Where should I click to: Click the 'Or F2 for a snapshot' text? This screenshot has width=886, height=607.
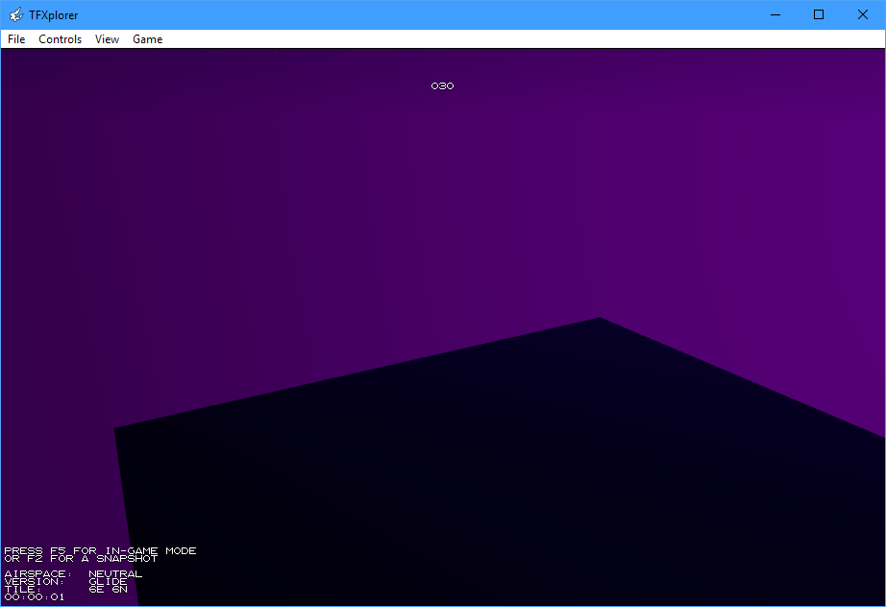click(x=81, y=559)
